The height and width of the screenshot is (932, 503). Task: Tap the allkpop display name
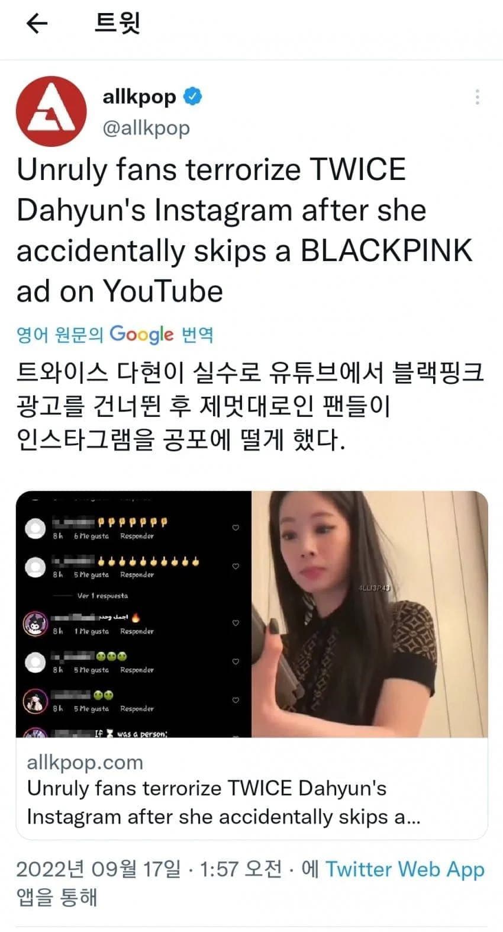140,96
